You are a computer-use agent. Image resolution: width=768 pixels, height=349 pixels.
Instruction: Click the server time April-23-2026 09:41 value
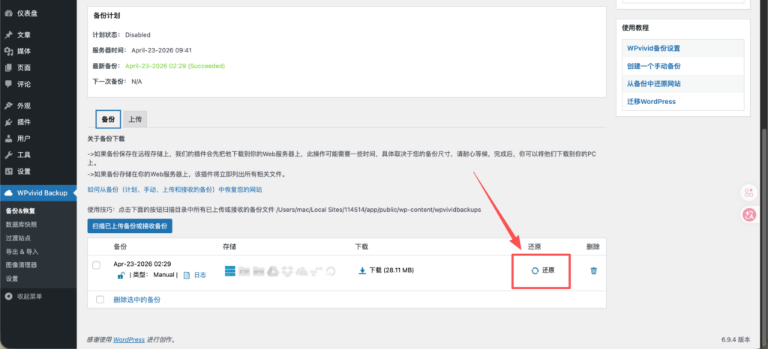161,50
